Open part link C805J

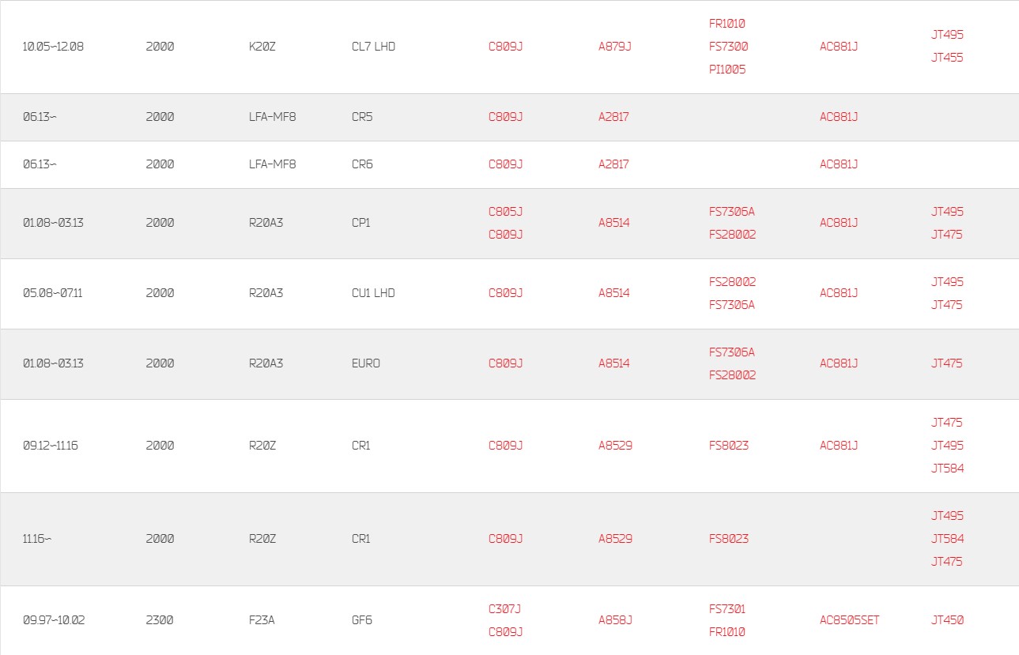click(506, 212)
